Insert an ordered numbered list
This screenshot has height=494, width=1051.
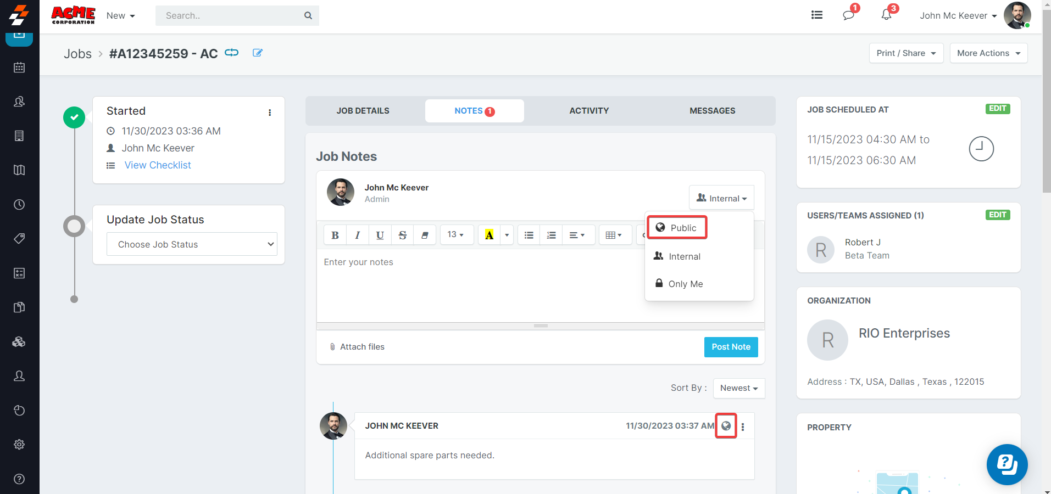552,235
